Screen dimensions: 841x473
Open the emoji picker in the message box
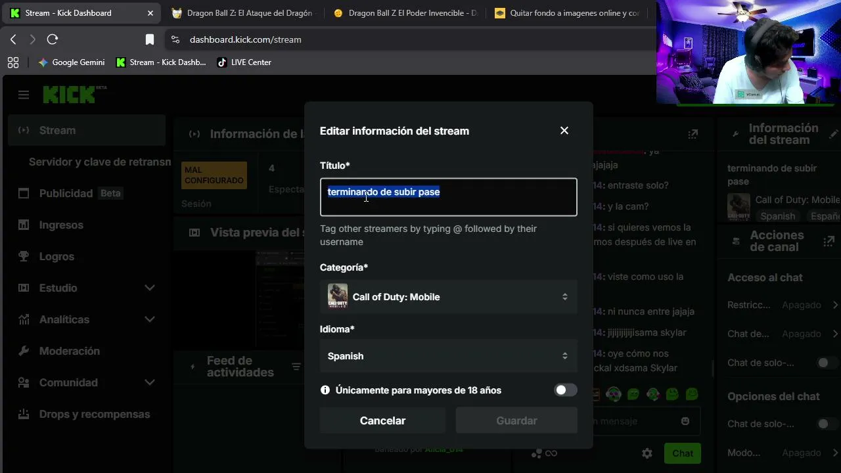tap(685, 421)
